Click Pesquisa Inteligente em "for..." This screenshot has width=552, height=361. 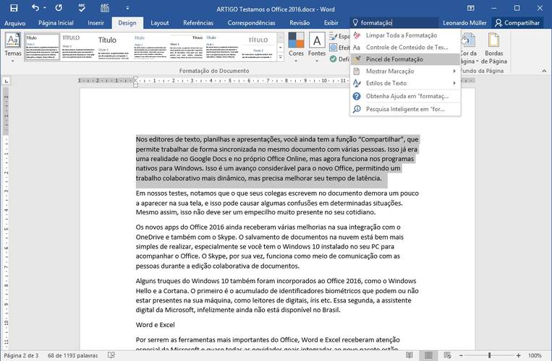click(405, 109)
